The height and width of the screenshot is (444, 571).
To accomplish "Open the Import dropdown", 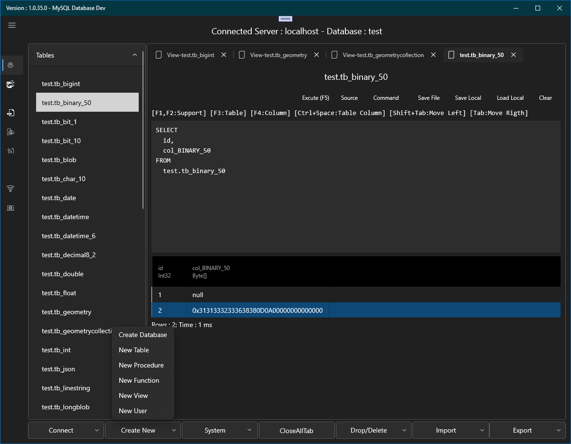I will 450,430.
